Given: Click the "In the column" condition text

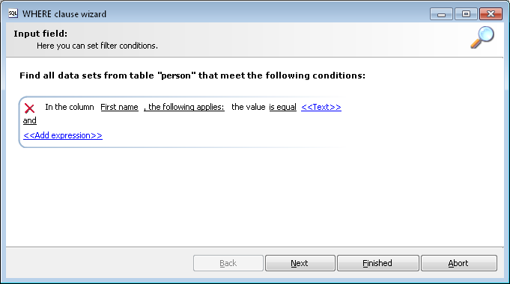Looking at the screenshot, I should 70,107.
